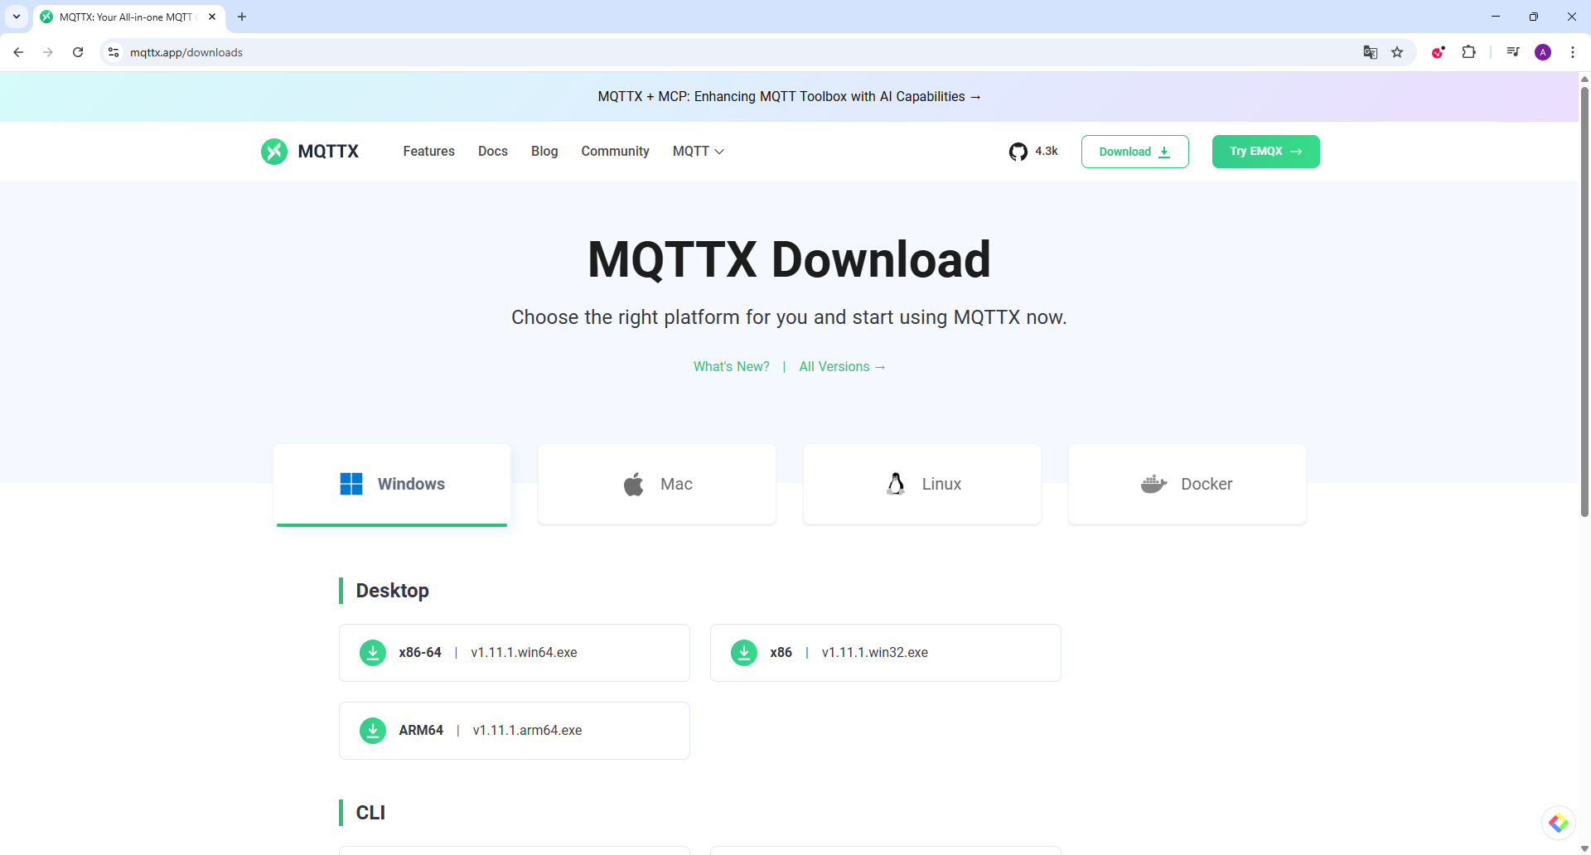
Task: Open the Community nav item
Action: point(615,152)
